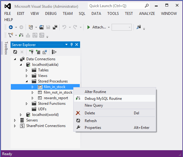Click the Navigate Backward arrow icon

[11, 27]
